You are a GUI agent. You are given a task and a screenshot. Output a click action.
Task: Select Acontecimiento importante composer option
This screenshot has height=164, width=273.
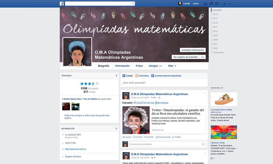click(166, 76)
